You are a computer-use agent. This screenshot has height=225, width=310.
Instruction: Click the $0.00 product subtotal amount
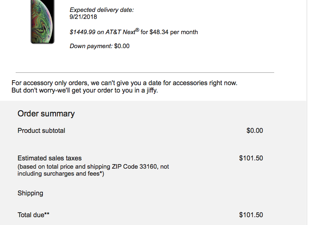click(254, 131)
